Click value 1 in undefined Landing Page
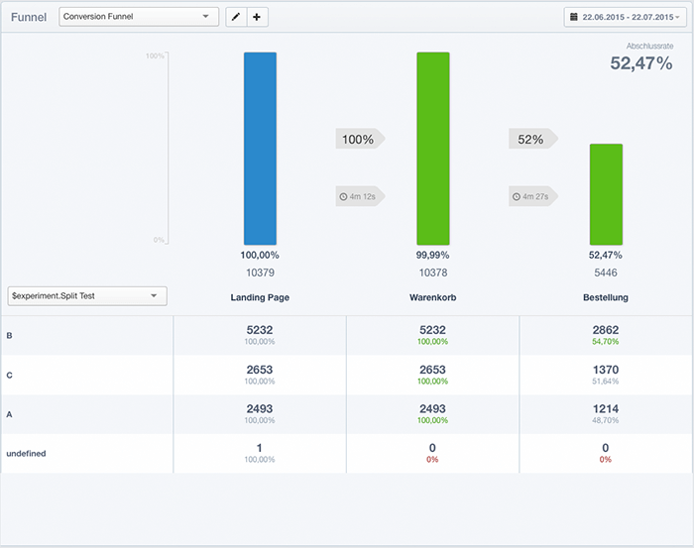 [x=260, y=448]
